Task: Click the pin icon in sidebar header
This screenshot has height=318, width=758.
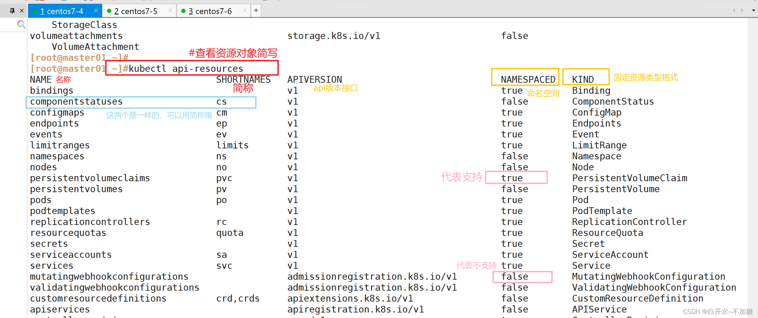Action: pyautogui.click(x=12, y=11)
